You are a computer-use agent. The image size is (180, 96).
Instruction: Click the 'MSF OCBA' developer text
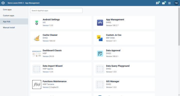point(110,38)
